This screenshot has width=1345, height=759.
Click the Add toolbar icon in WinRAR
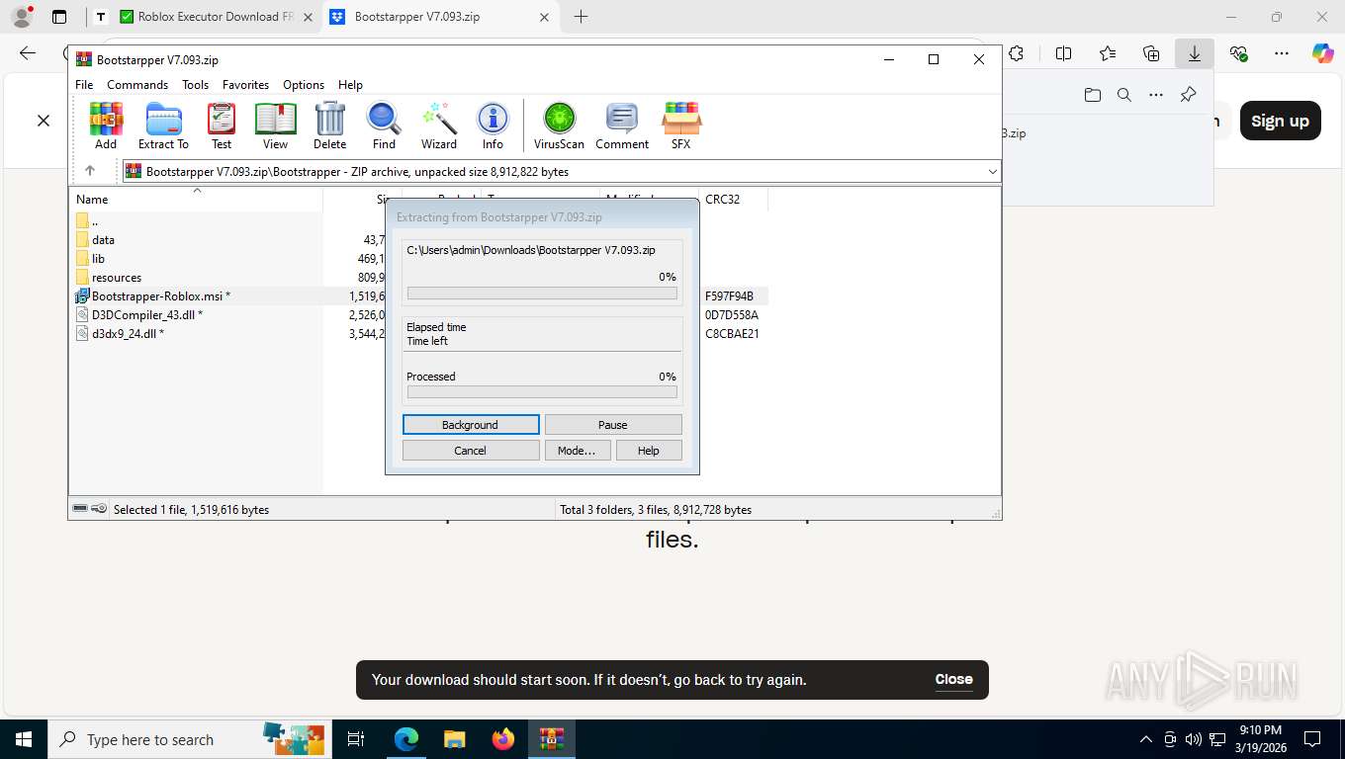pyautogui.click(x=106, y=126)
